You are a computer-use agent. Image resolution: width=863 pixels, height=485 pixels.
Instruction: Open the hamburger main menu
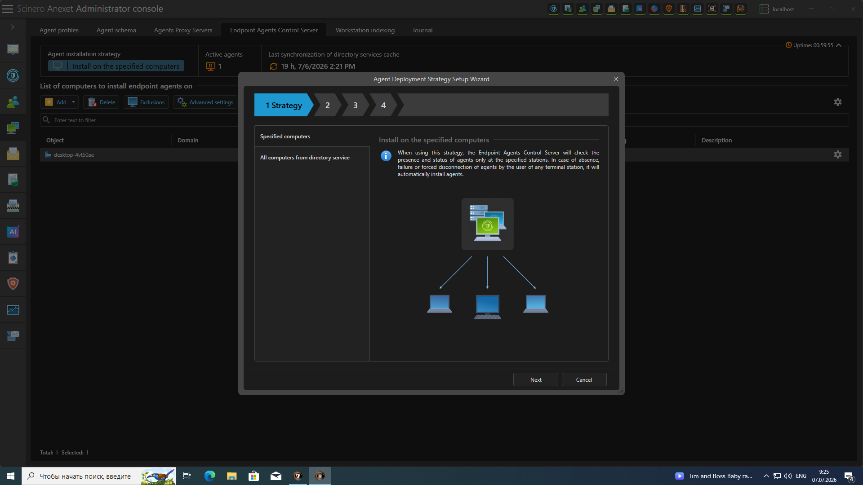(8, 9)
